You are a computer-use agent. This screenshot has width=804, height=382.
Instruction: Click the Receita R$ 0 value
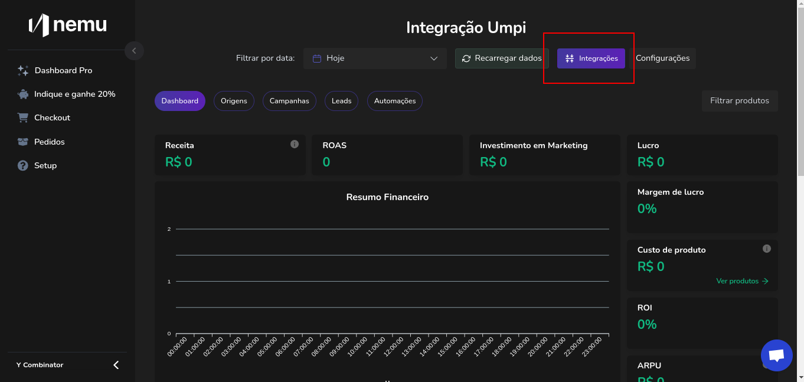tap(179, 162)
